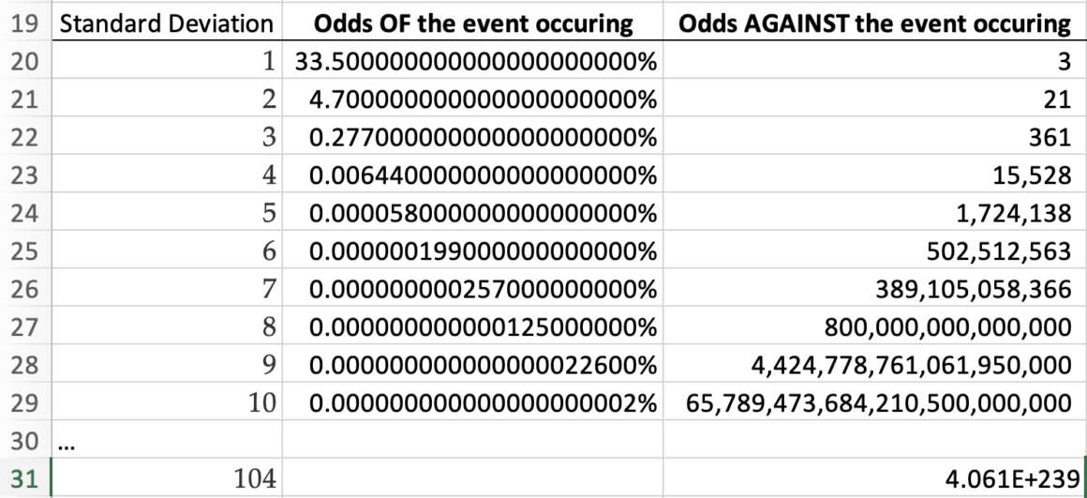Click the 4.7% odds cell
This screenshot has height=498, width=1087.
pos(473,99)
